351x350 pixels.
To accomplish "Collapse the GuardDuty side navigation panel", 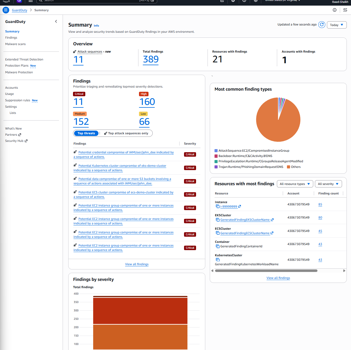I will (56, 22).
